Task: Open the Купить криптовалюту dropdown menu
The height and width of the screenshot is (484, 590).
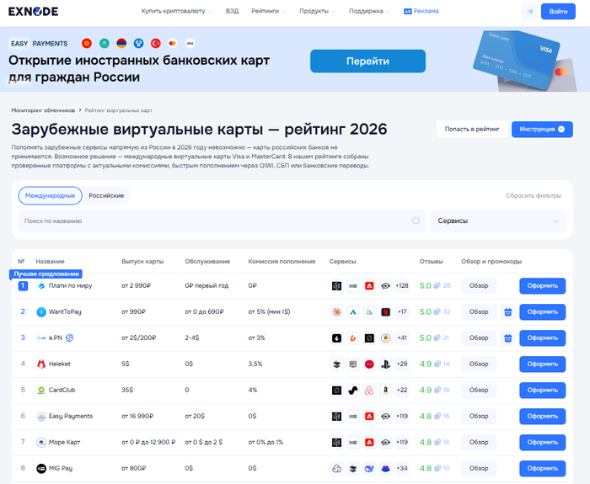Action: coord(178,12)
